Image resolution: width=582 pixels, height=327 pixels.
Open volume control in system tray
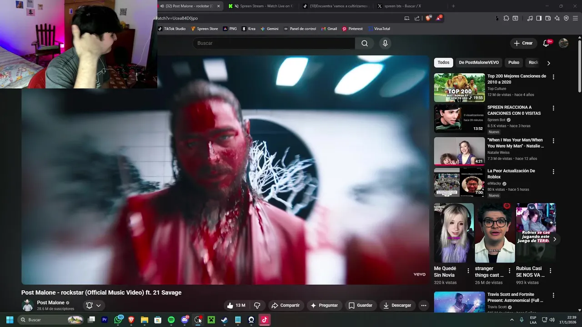pyautogui.click(x=552, y=320)
